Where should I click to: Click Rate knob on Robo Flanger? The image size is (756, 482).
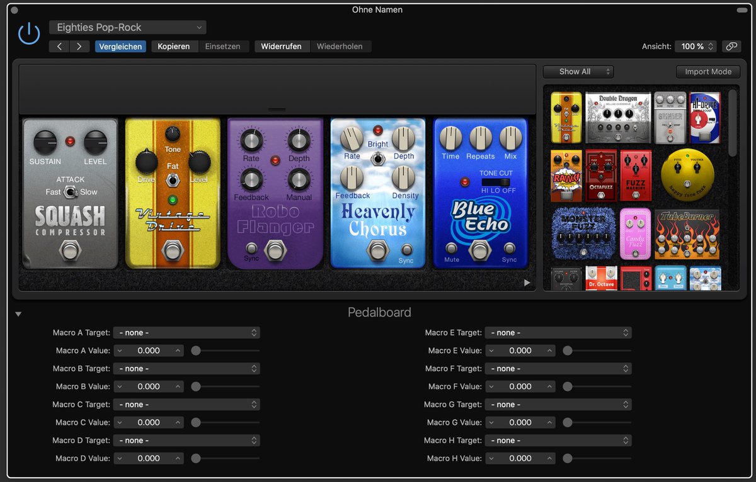point(251,140)
